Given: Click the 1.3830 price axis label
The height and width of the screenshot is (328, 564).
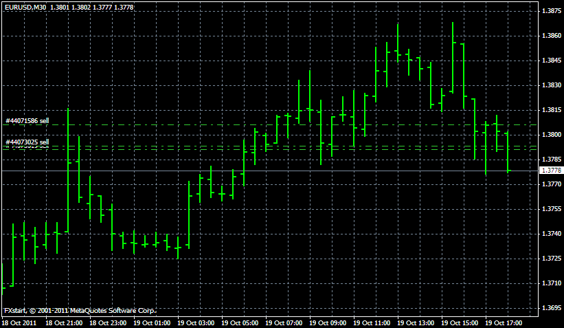Looking at the screenshot, I should pos(552,85).
